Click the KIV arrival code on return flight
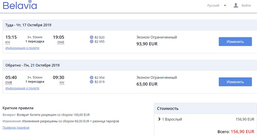This screenshot has height=136, width=257. pos(62,83)
